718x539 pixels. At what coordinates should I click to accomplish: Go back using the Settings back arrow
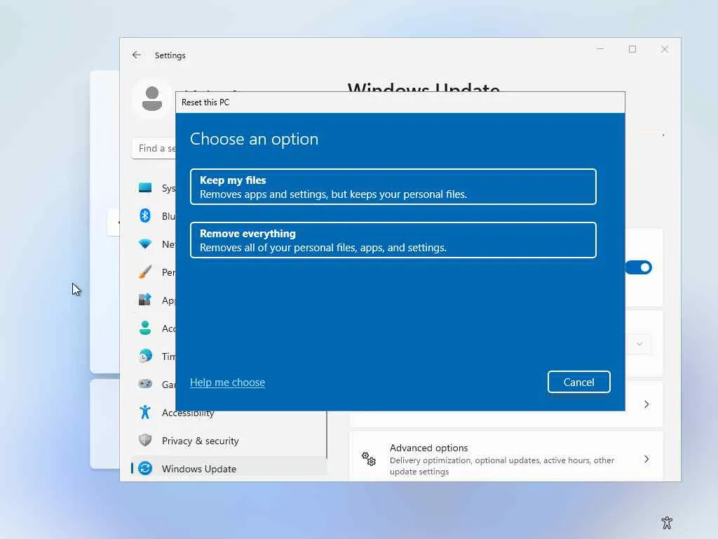click(137, 55)
